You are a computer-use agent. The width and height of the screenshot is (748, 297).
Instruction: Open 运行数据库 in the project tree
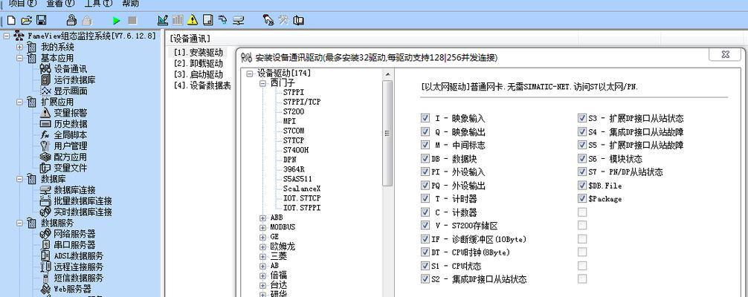pyautogui.click(x=74, y=80)
